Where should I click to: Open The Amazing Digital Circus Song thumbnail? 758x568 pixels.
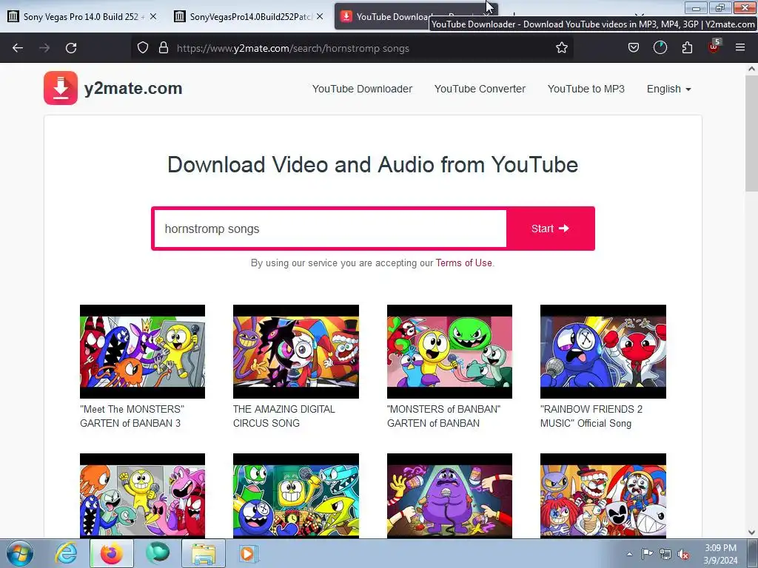point(296,351)
